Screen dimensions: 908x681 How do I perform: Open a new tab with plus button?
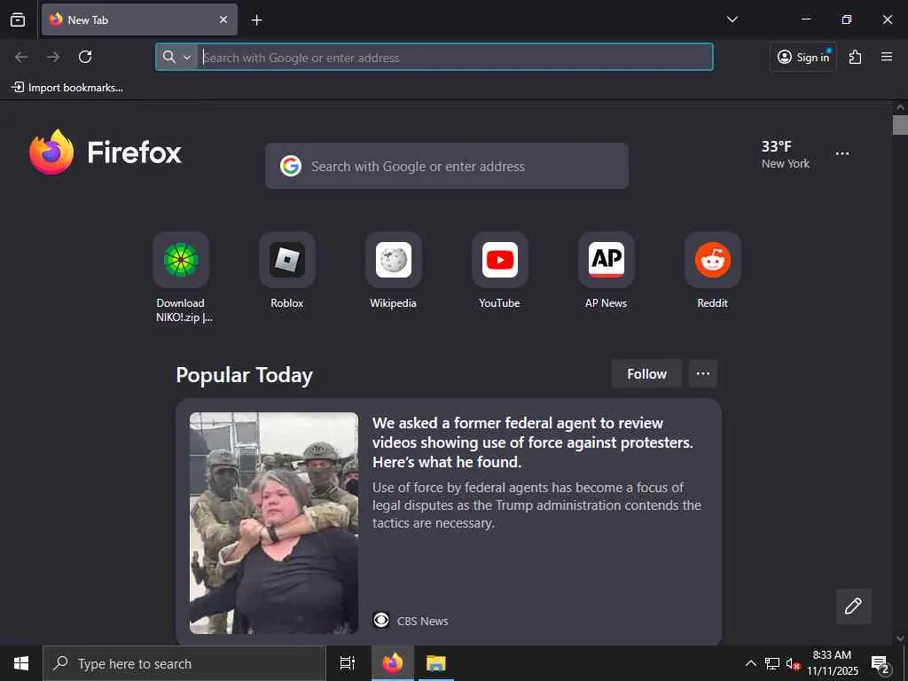point(256,20)
